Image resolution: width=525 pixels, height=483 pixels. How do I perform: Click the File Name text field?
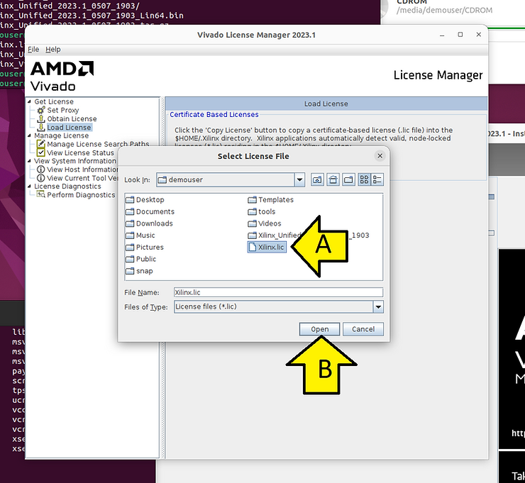click(x=278, y=292)
